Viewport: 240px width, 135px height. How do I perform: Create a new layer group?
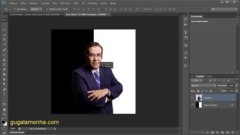click(x=222, y=132)
